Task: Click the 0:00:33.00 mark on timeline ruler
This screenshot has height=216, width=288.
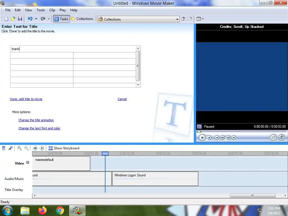Action: pos(163,153)
